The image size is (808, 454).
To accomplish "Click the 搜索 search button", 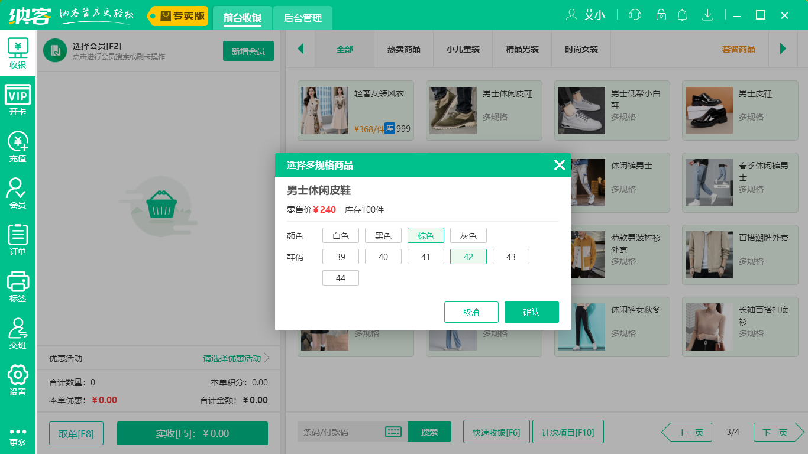I will click(x=429, y=432).
